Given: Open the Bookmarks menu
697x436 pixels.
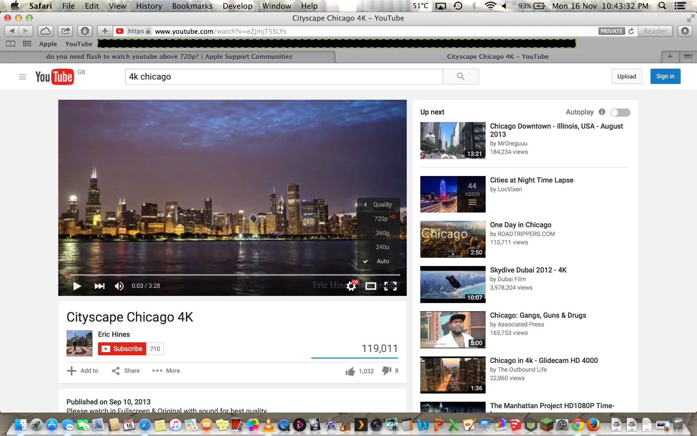Looking at the screenshot, I should pos(192,6).
